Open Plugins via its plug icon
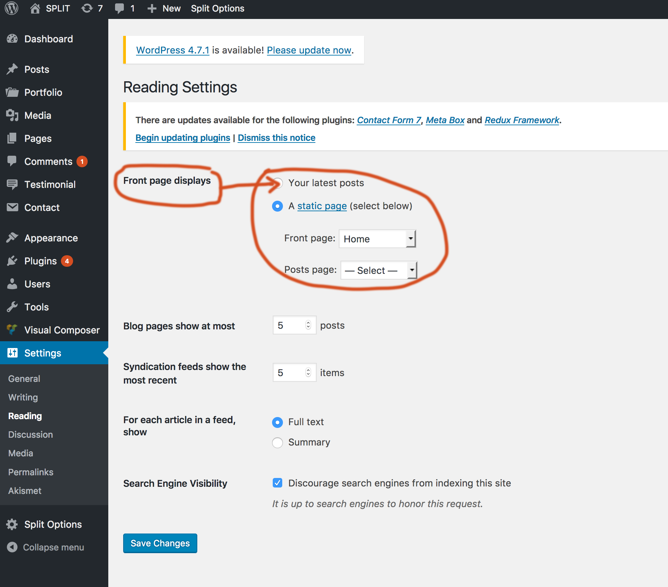Screen dimensions: 668x587 (12, 261)
